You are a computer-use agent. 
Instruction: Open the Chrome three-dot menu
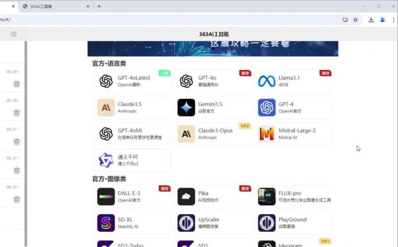click(394, 20)
